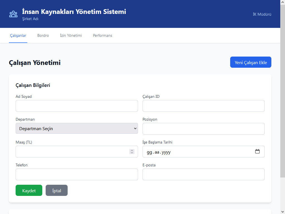Click the gg.aa.yyyy date text
Image resolution: width=285 pixels, height=214 pixels.
point(159,152)
